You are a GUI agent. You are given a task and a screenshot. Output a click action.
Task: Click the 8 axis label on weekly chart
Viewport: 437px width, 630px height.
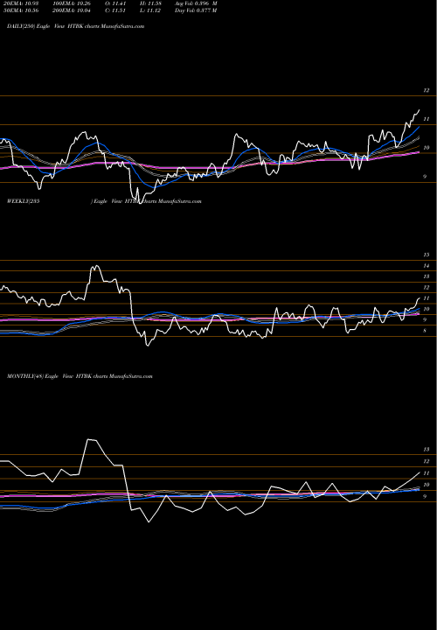tap(425, 331)
